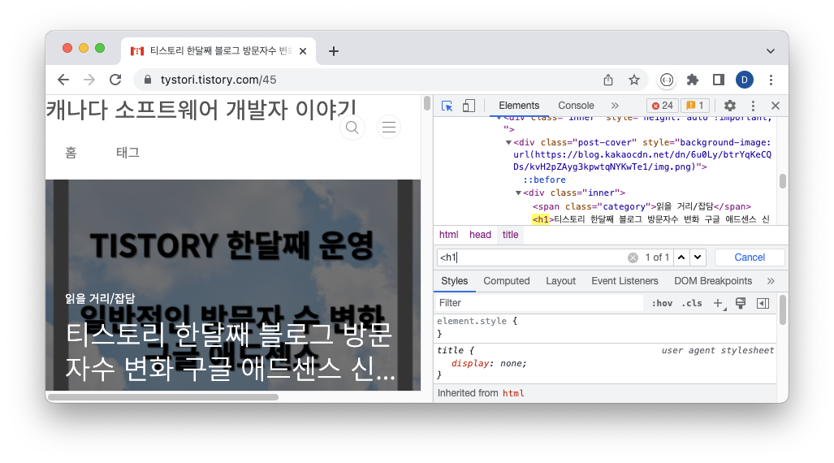Open the 태그 navigation link
Screen dimensions: 834x463
[x=127, y=153]
